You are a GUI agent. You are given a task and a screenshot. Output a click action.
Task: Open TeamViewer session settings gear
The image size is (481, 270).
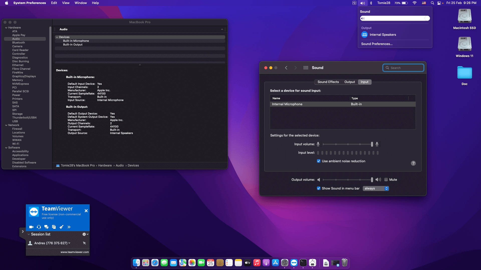(x=85, y=234)
